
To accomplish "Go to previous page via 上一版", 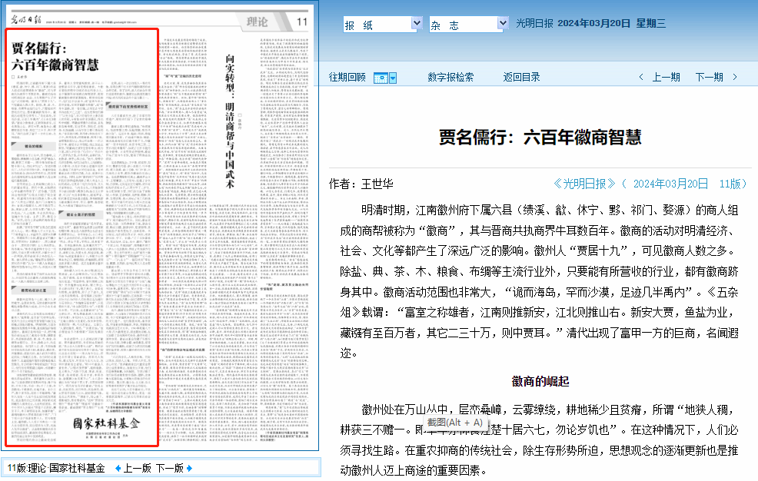I will pos(137,468).
